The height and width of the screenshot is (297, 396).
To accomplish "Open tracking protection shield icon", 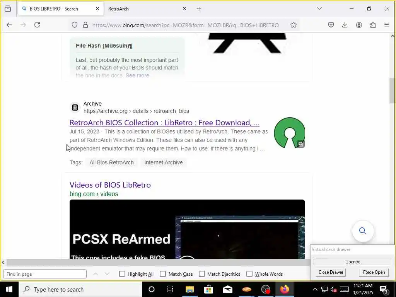I will pyautogui.click(x=75, y=25).
